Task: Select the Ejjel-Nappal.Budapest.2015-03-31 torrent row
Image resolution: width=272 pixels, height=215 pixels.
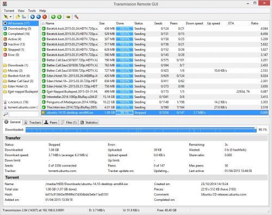Action: pyautogui.click(x=155, y=91)
